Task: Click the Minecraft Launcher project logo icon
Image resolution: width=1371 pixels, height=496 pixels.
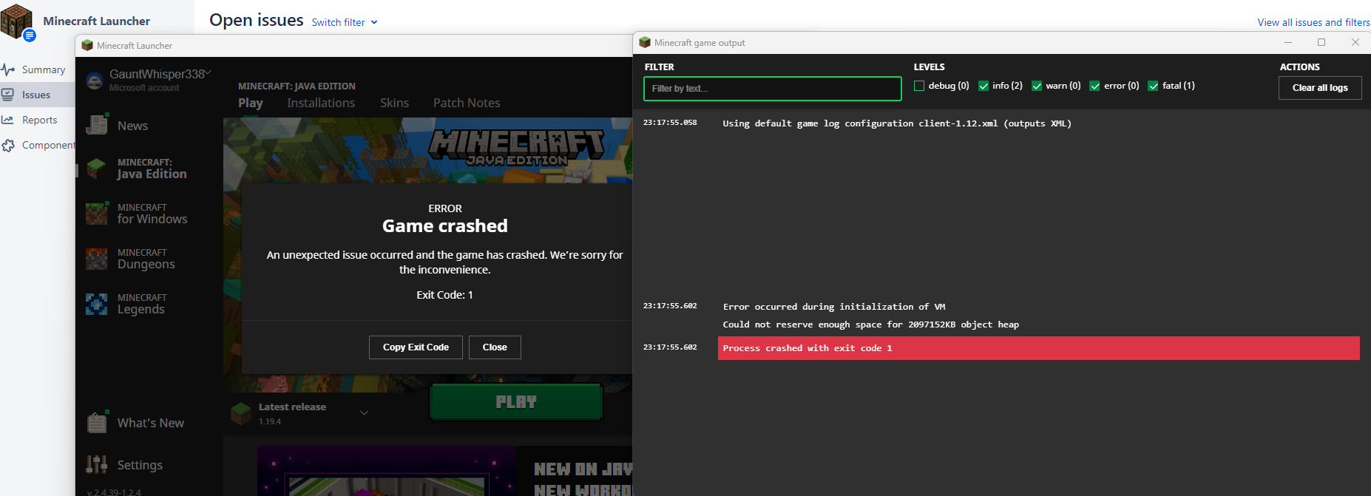Action: (16, 21)
